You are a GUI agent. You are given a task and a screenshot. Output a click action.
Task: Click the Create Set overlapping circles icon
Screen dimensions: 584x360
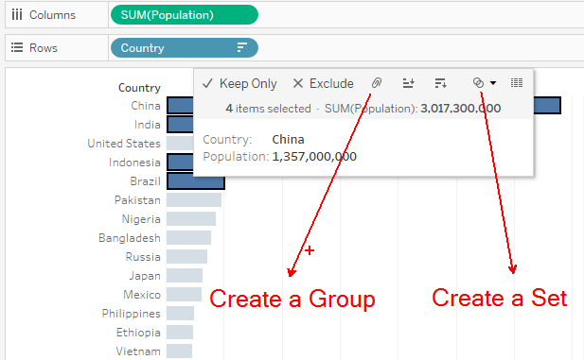click(x=478, y=82)
